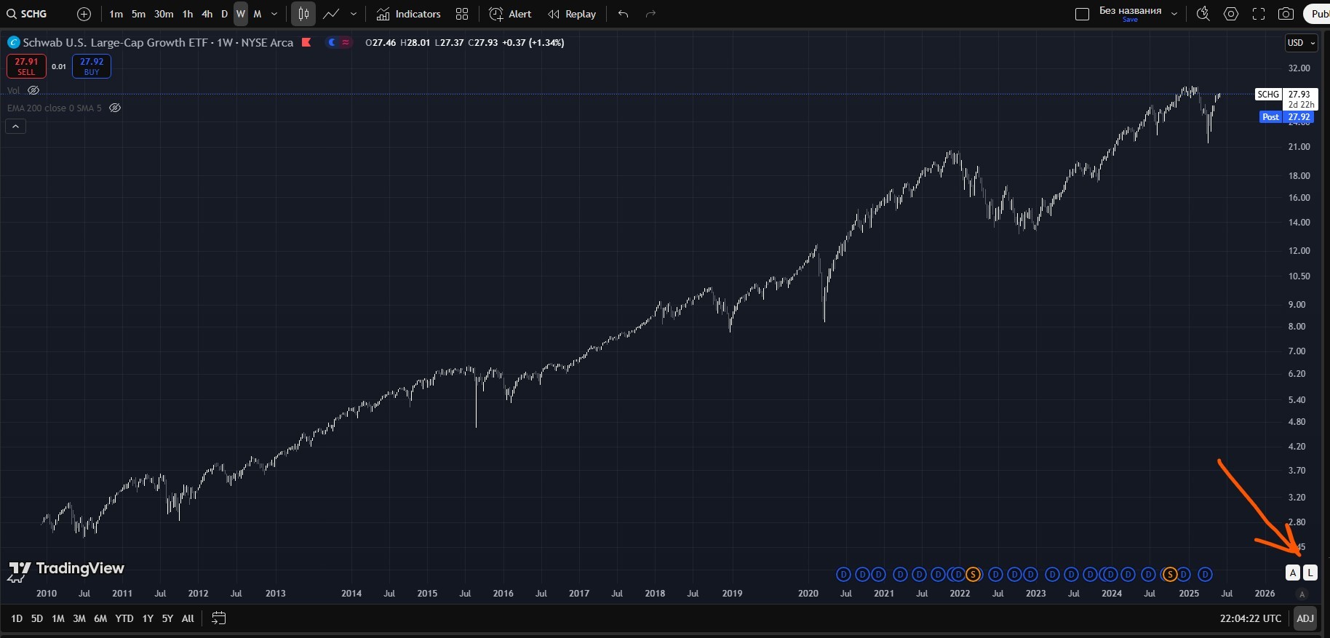Click the orange split marker near late 2024
Screen dimensions: 1330x638
click(x=1170, y=575)
